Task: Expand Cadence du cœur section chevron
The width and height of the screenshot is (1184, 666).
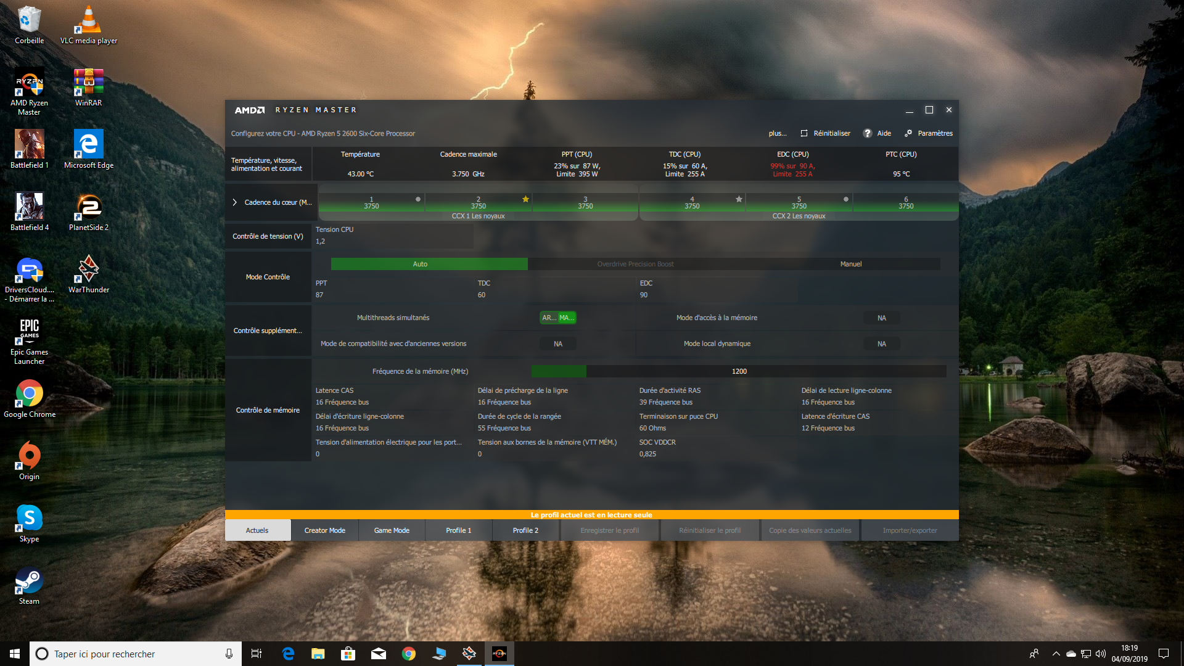Action: pos(234,202)
